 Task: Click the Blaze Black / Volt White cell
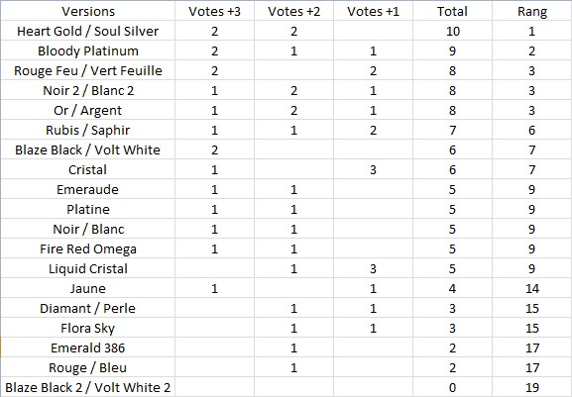pos(88,149)
